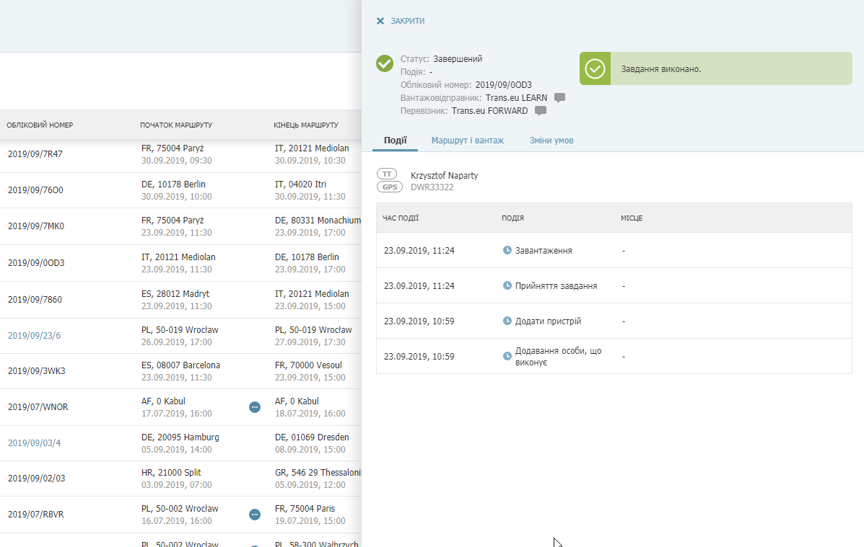Click the ЧАС ПОДІЇ column header
Viewport: 864px width, 547px height.
tap(401, 218)
